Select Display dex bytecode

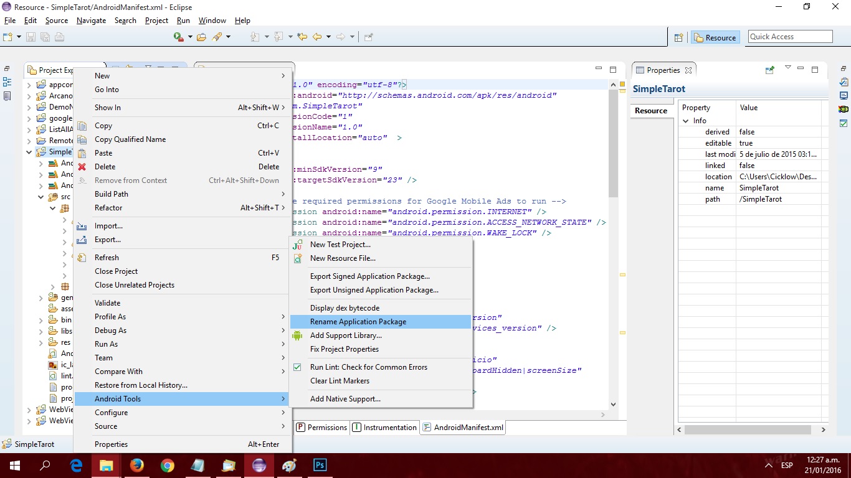point(381,308)
